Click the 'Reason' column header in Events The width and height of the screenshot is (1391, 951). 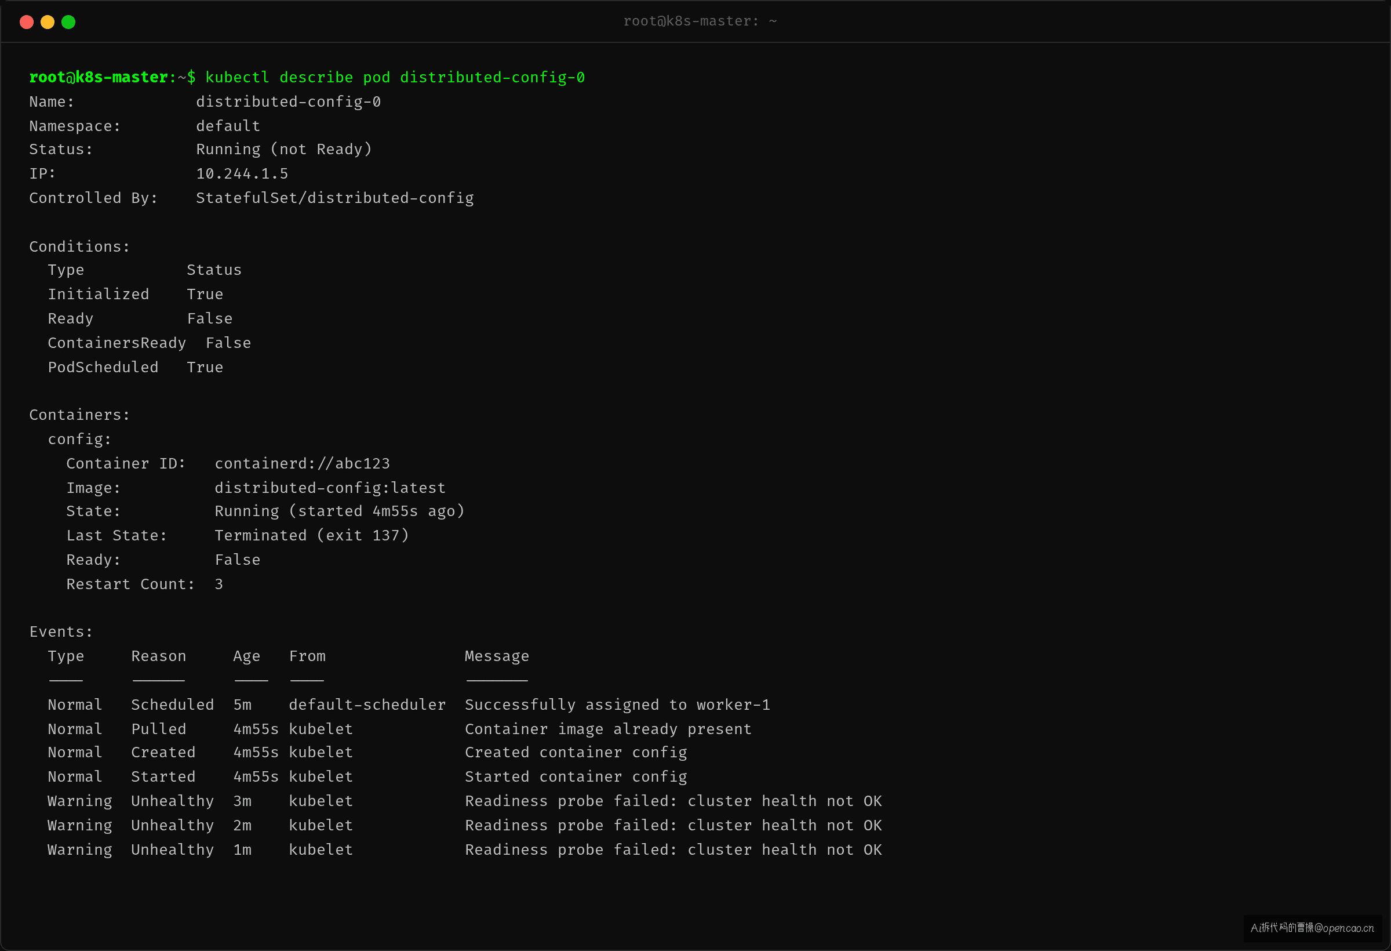(x=159, y=656)
